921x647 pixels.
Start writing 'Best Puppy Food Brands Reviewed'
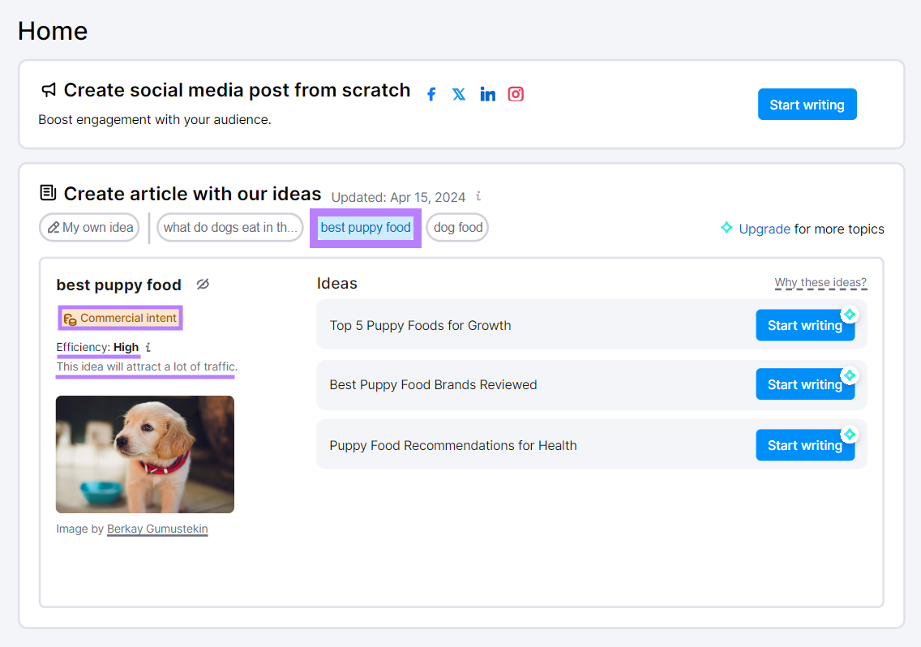(804, 385)
